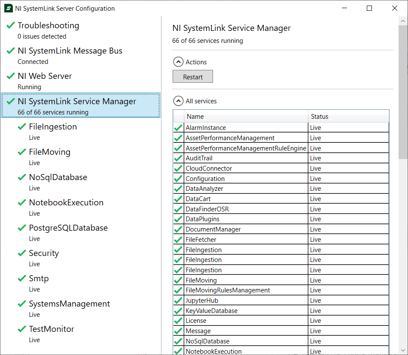Click the checkmark next to NI Web Server

(x=10, y=76)
